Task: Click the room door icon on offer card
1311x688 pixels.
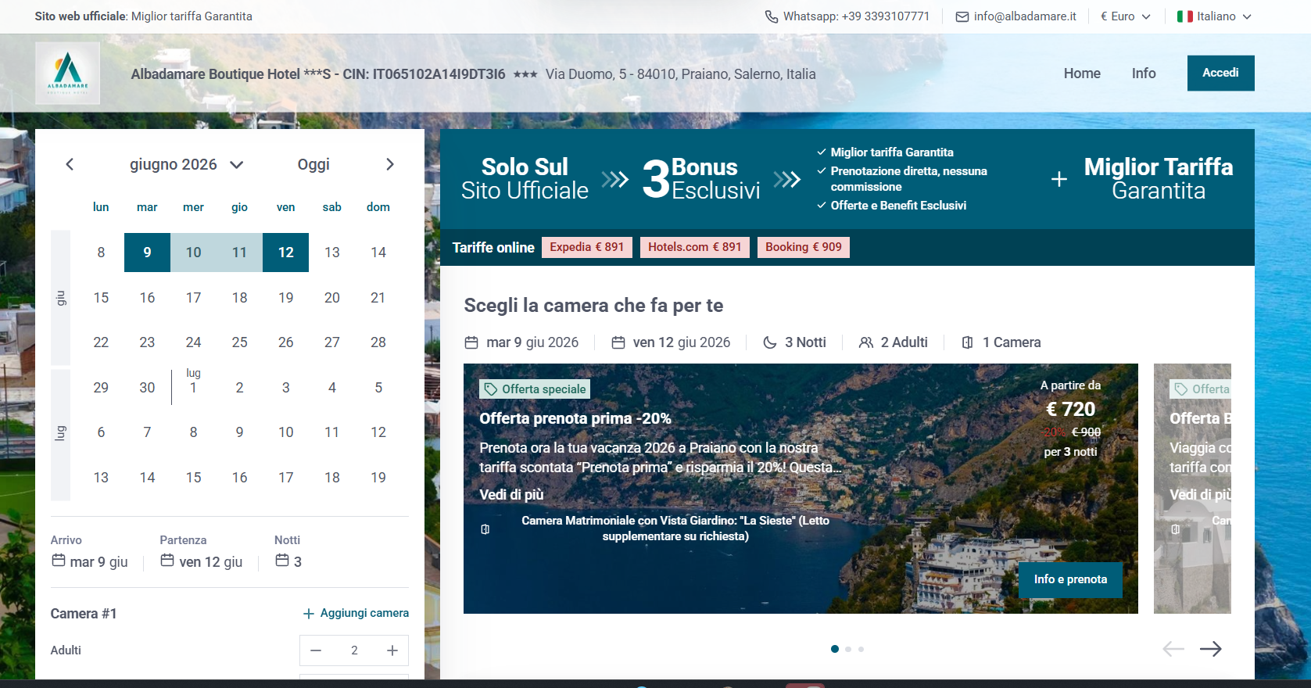Action: [x=485, y=529]
